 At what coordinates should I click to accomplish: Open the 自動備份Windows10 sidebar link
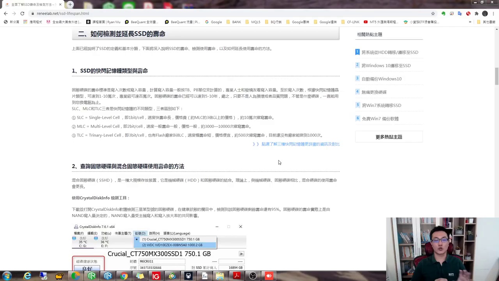tap(381, 79)
